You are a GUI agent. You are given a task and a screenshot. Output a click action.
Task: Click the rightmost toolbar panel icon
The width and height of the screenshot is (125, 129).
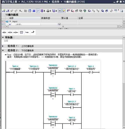click(x=122, y=11)
